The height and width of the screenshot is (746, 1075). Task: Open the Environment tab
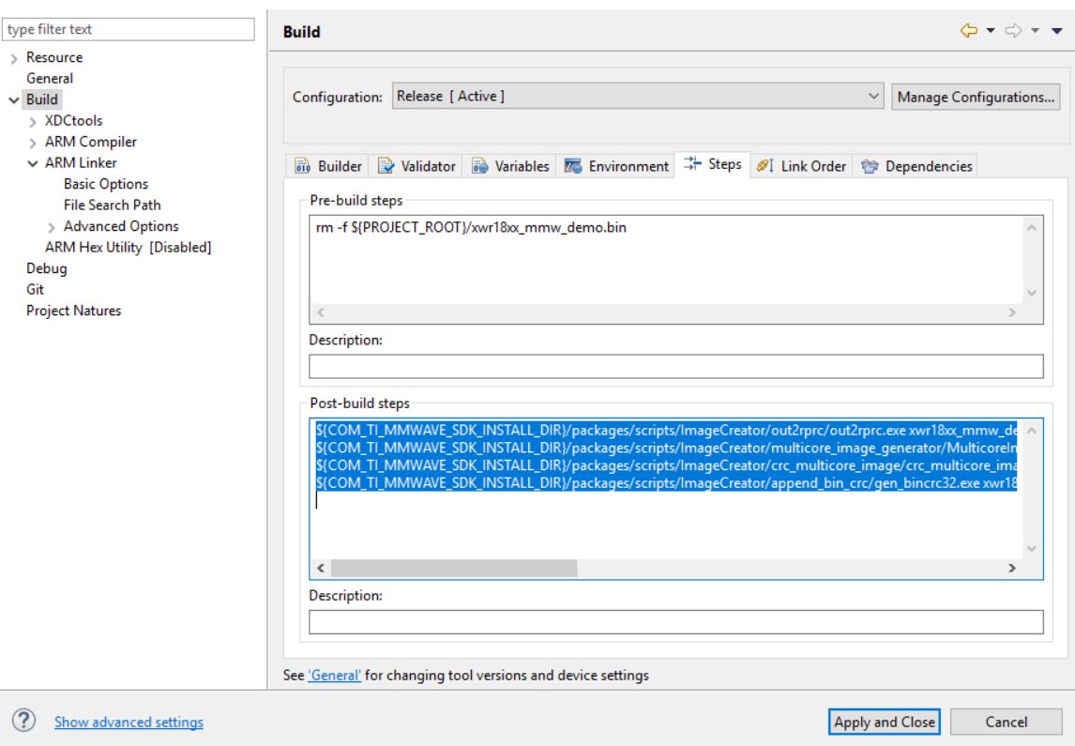coord(616,166)
